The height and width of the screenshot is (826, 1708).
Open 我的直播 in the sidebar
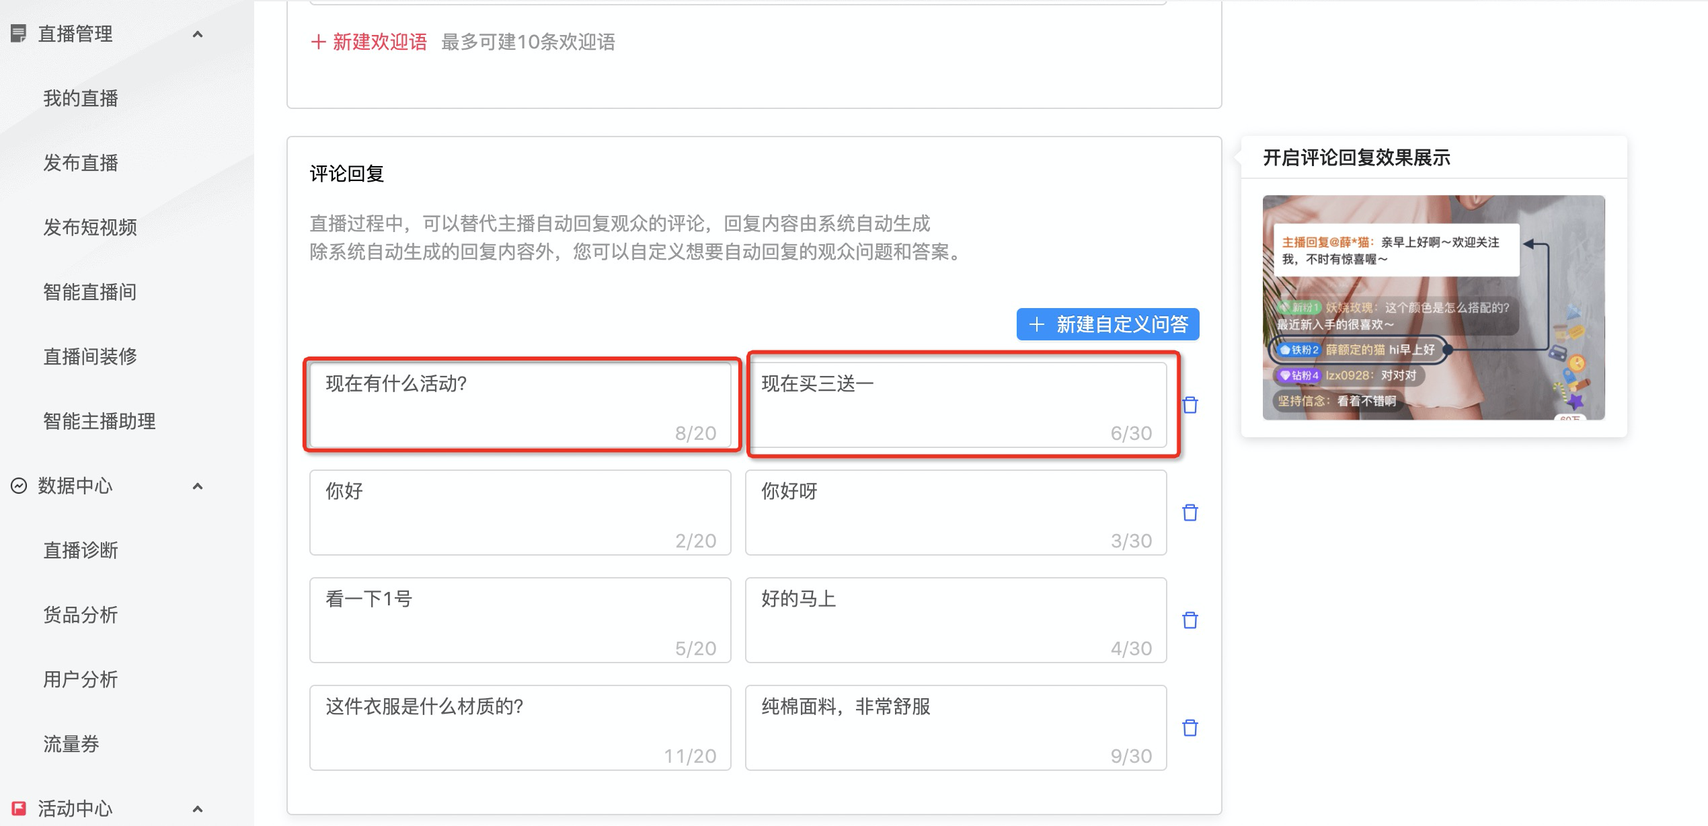click(x=81, y=98)
